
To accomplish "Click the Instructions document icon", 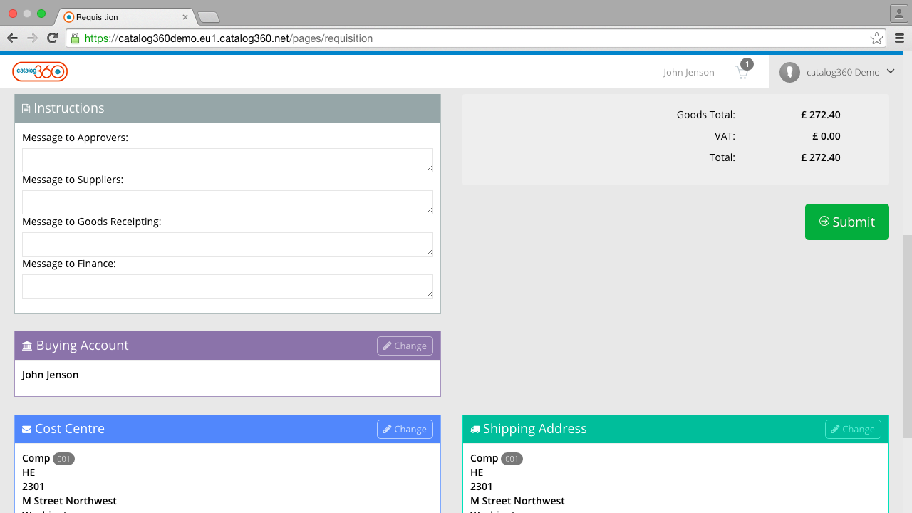I will pos(26,109).
